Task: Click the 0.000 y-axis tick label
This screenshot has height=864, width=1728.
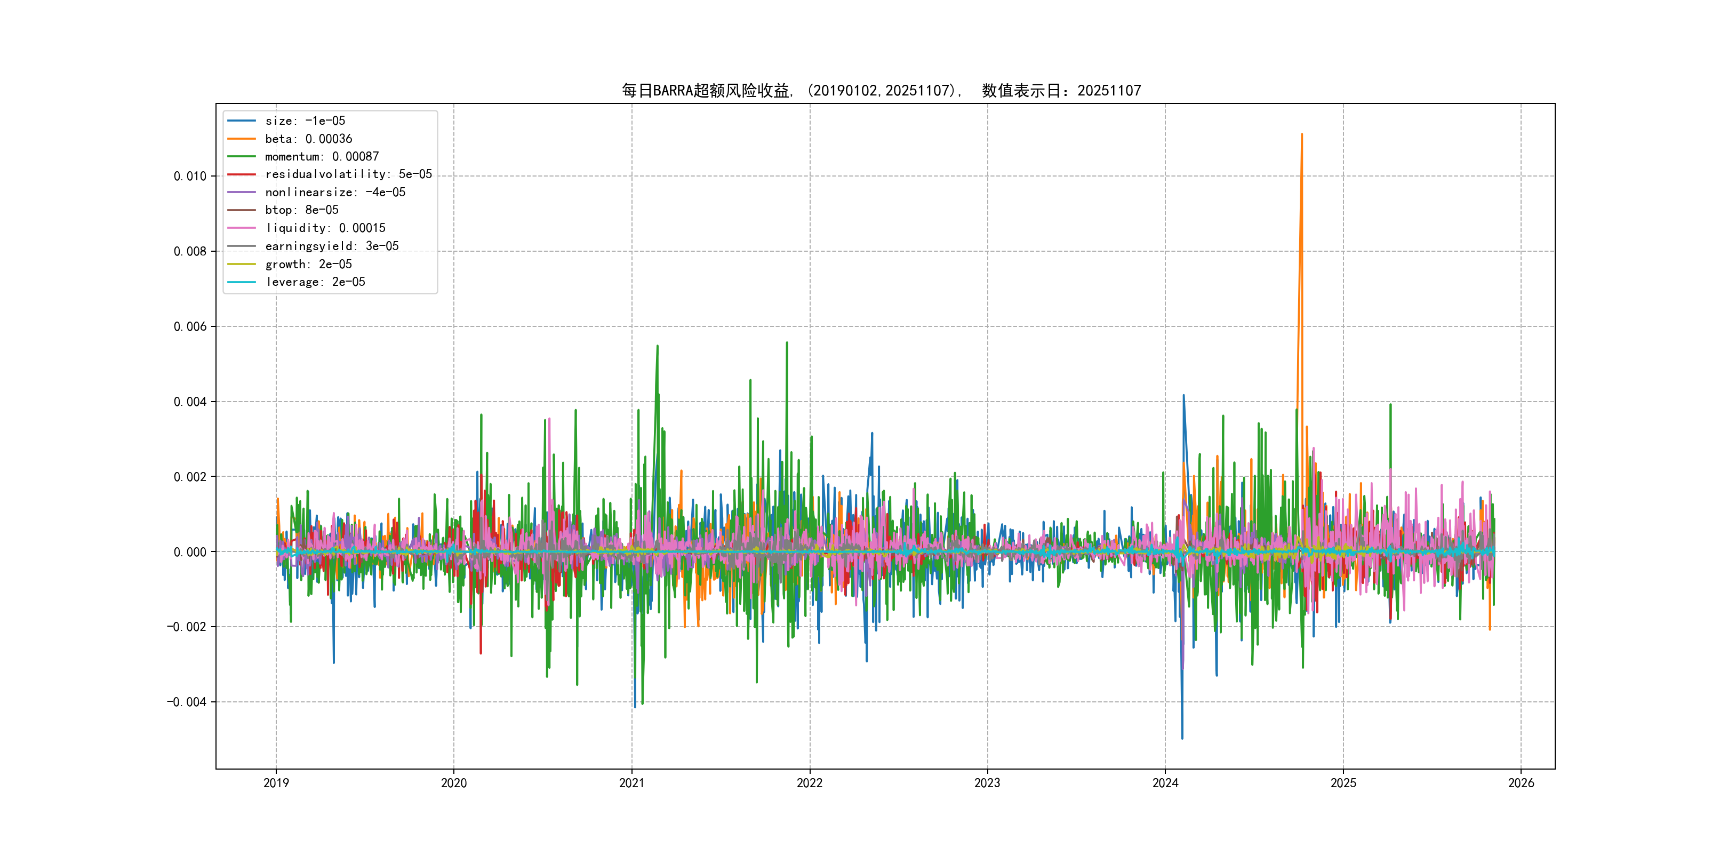Action: pyautogui.click(x=190, y=552)
